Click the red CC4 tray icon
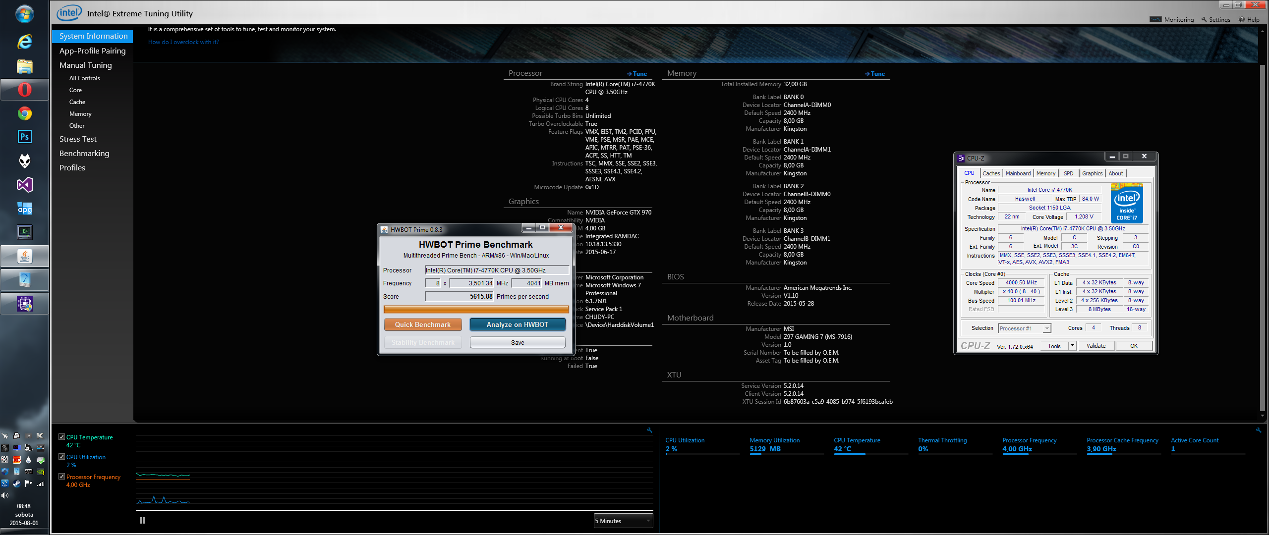This screenshot has height=535, width=1269. [16, 460]
